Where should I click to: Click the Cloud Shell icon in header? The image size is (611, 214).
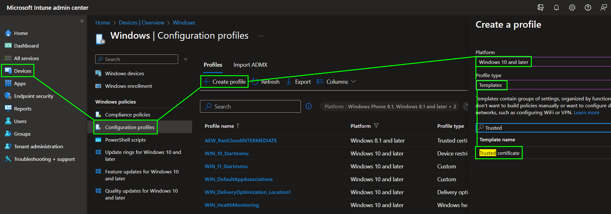[x=540, y=8]
